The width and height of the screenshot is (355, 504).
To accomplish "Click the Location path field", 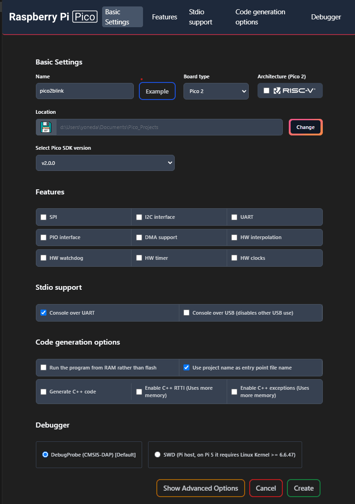I will click(x=170, y=127).
